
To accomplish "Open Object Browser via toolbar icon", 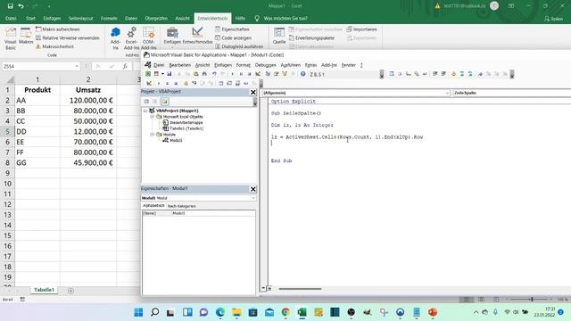I will click(x=285, y=74).
